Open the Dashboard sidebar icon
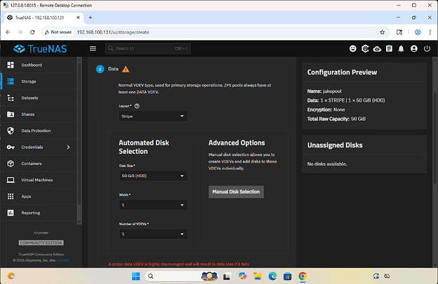The width and height of the screenshot is (438, 284). 11,65
